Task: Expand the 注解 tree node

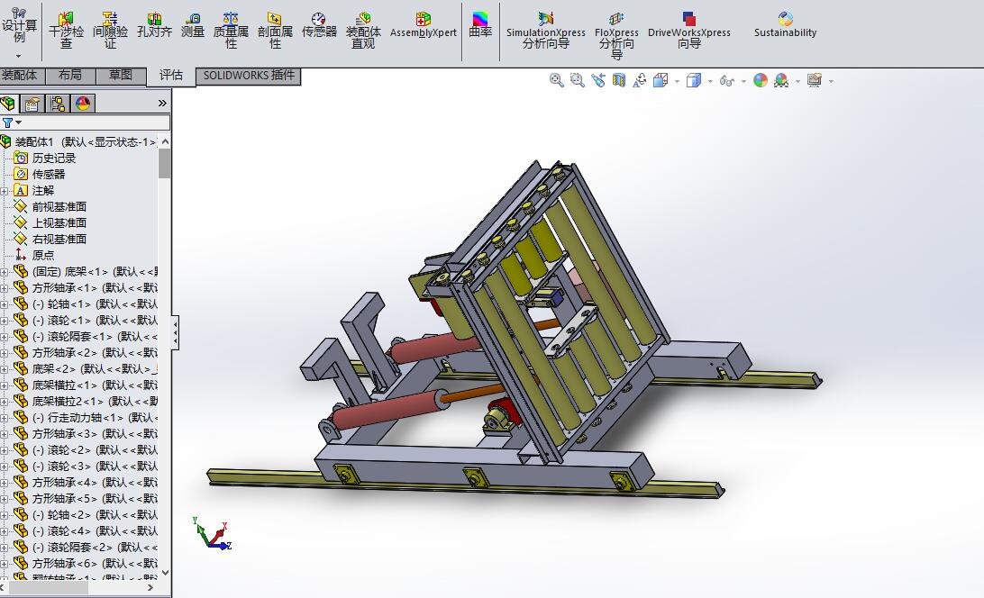Action: click(4, 191)
